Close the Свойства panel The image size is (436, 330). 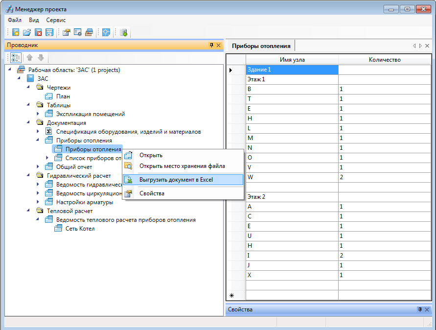coord(427,309)
